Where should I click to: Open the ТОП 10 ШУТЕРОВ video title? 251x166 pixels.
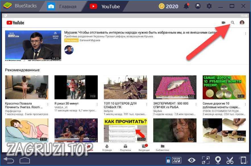[x=120, y=105]
